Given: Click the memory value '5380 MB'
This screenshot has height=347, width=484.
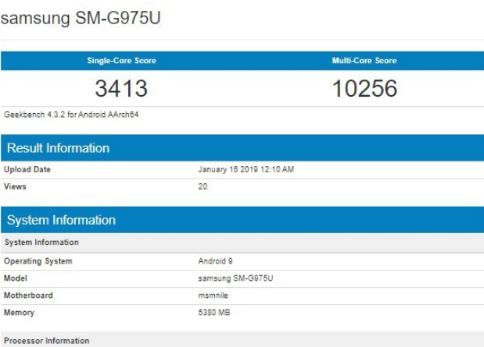Looking at the screenshot, I should tap(214, 313).
